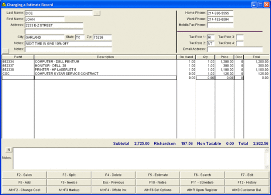This screenshot has height=195, width=271.
Task: Click the Total value 2,922.56
Action: (260, 143)
